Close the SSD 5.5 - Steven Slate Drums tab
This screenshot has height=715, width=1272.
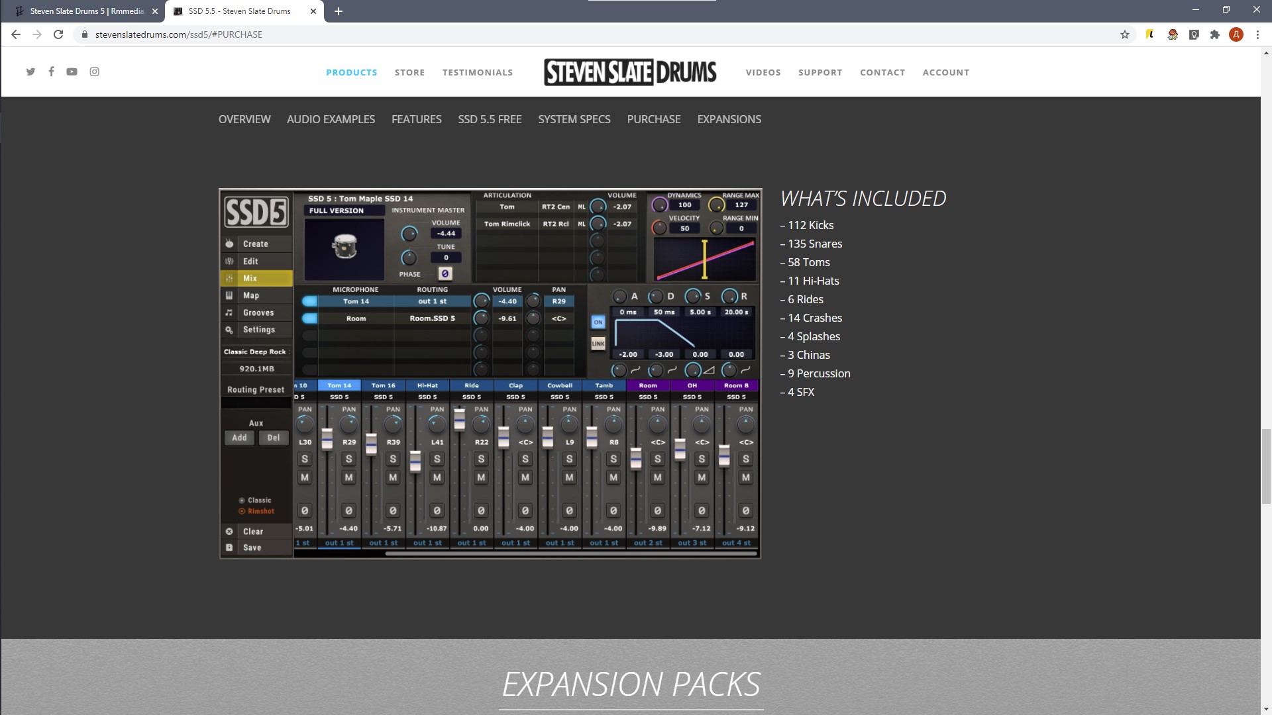click(314, 11)
